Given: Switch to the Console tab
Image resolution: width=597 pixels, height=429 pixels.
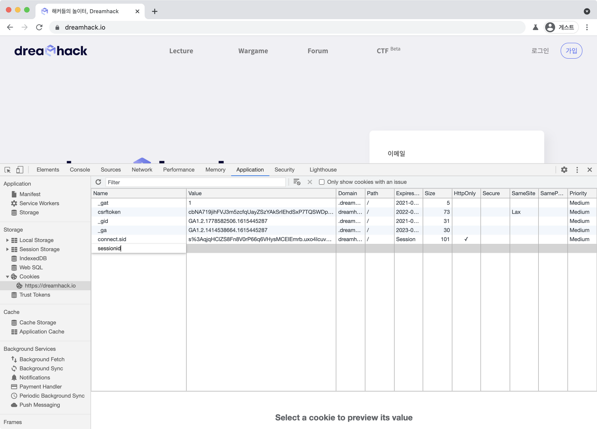Looking at the screenshot, I should point(80,170).
